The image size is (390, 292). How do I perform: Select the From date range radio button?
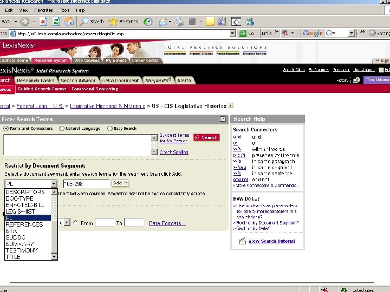(x=75, y=223)
